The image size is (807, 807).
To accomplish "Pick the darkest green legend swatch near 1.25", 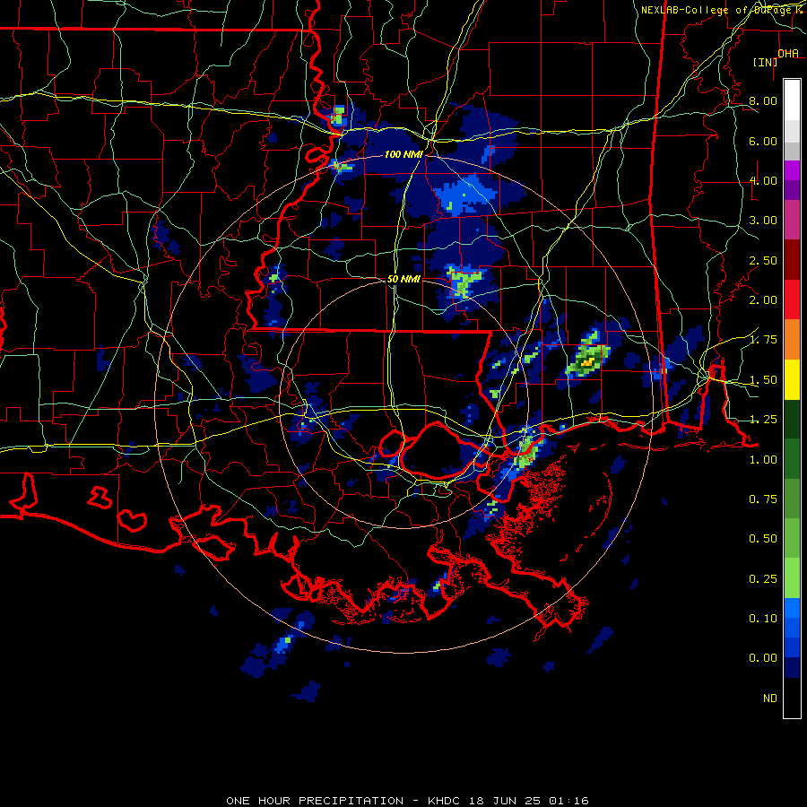I will [x=792, y=419].
